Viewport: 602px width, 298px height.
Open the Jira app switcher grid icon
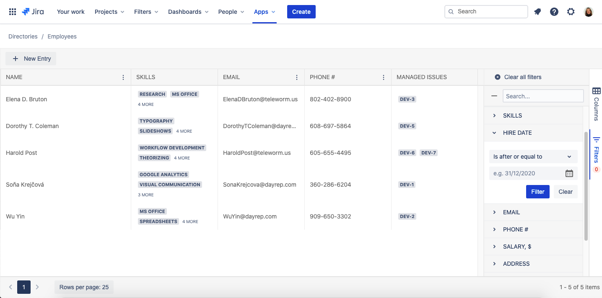(13, 12)
